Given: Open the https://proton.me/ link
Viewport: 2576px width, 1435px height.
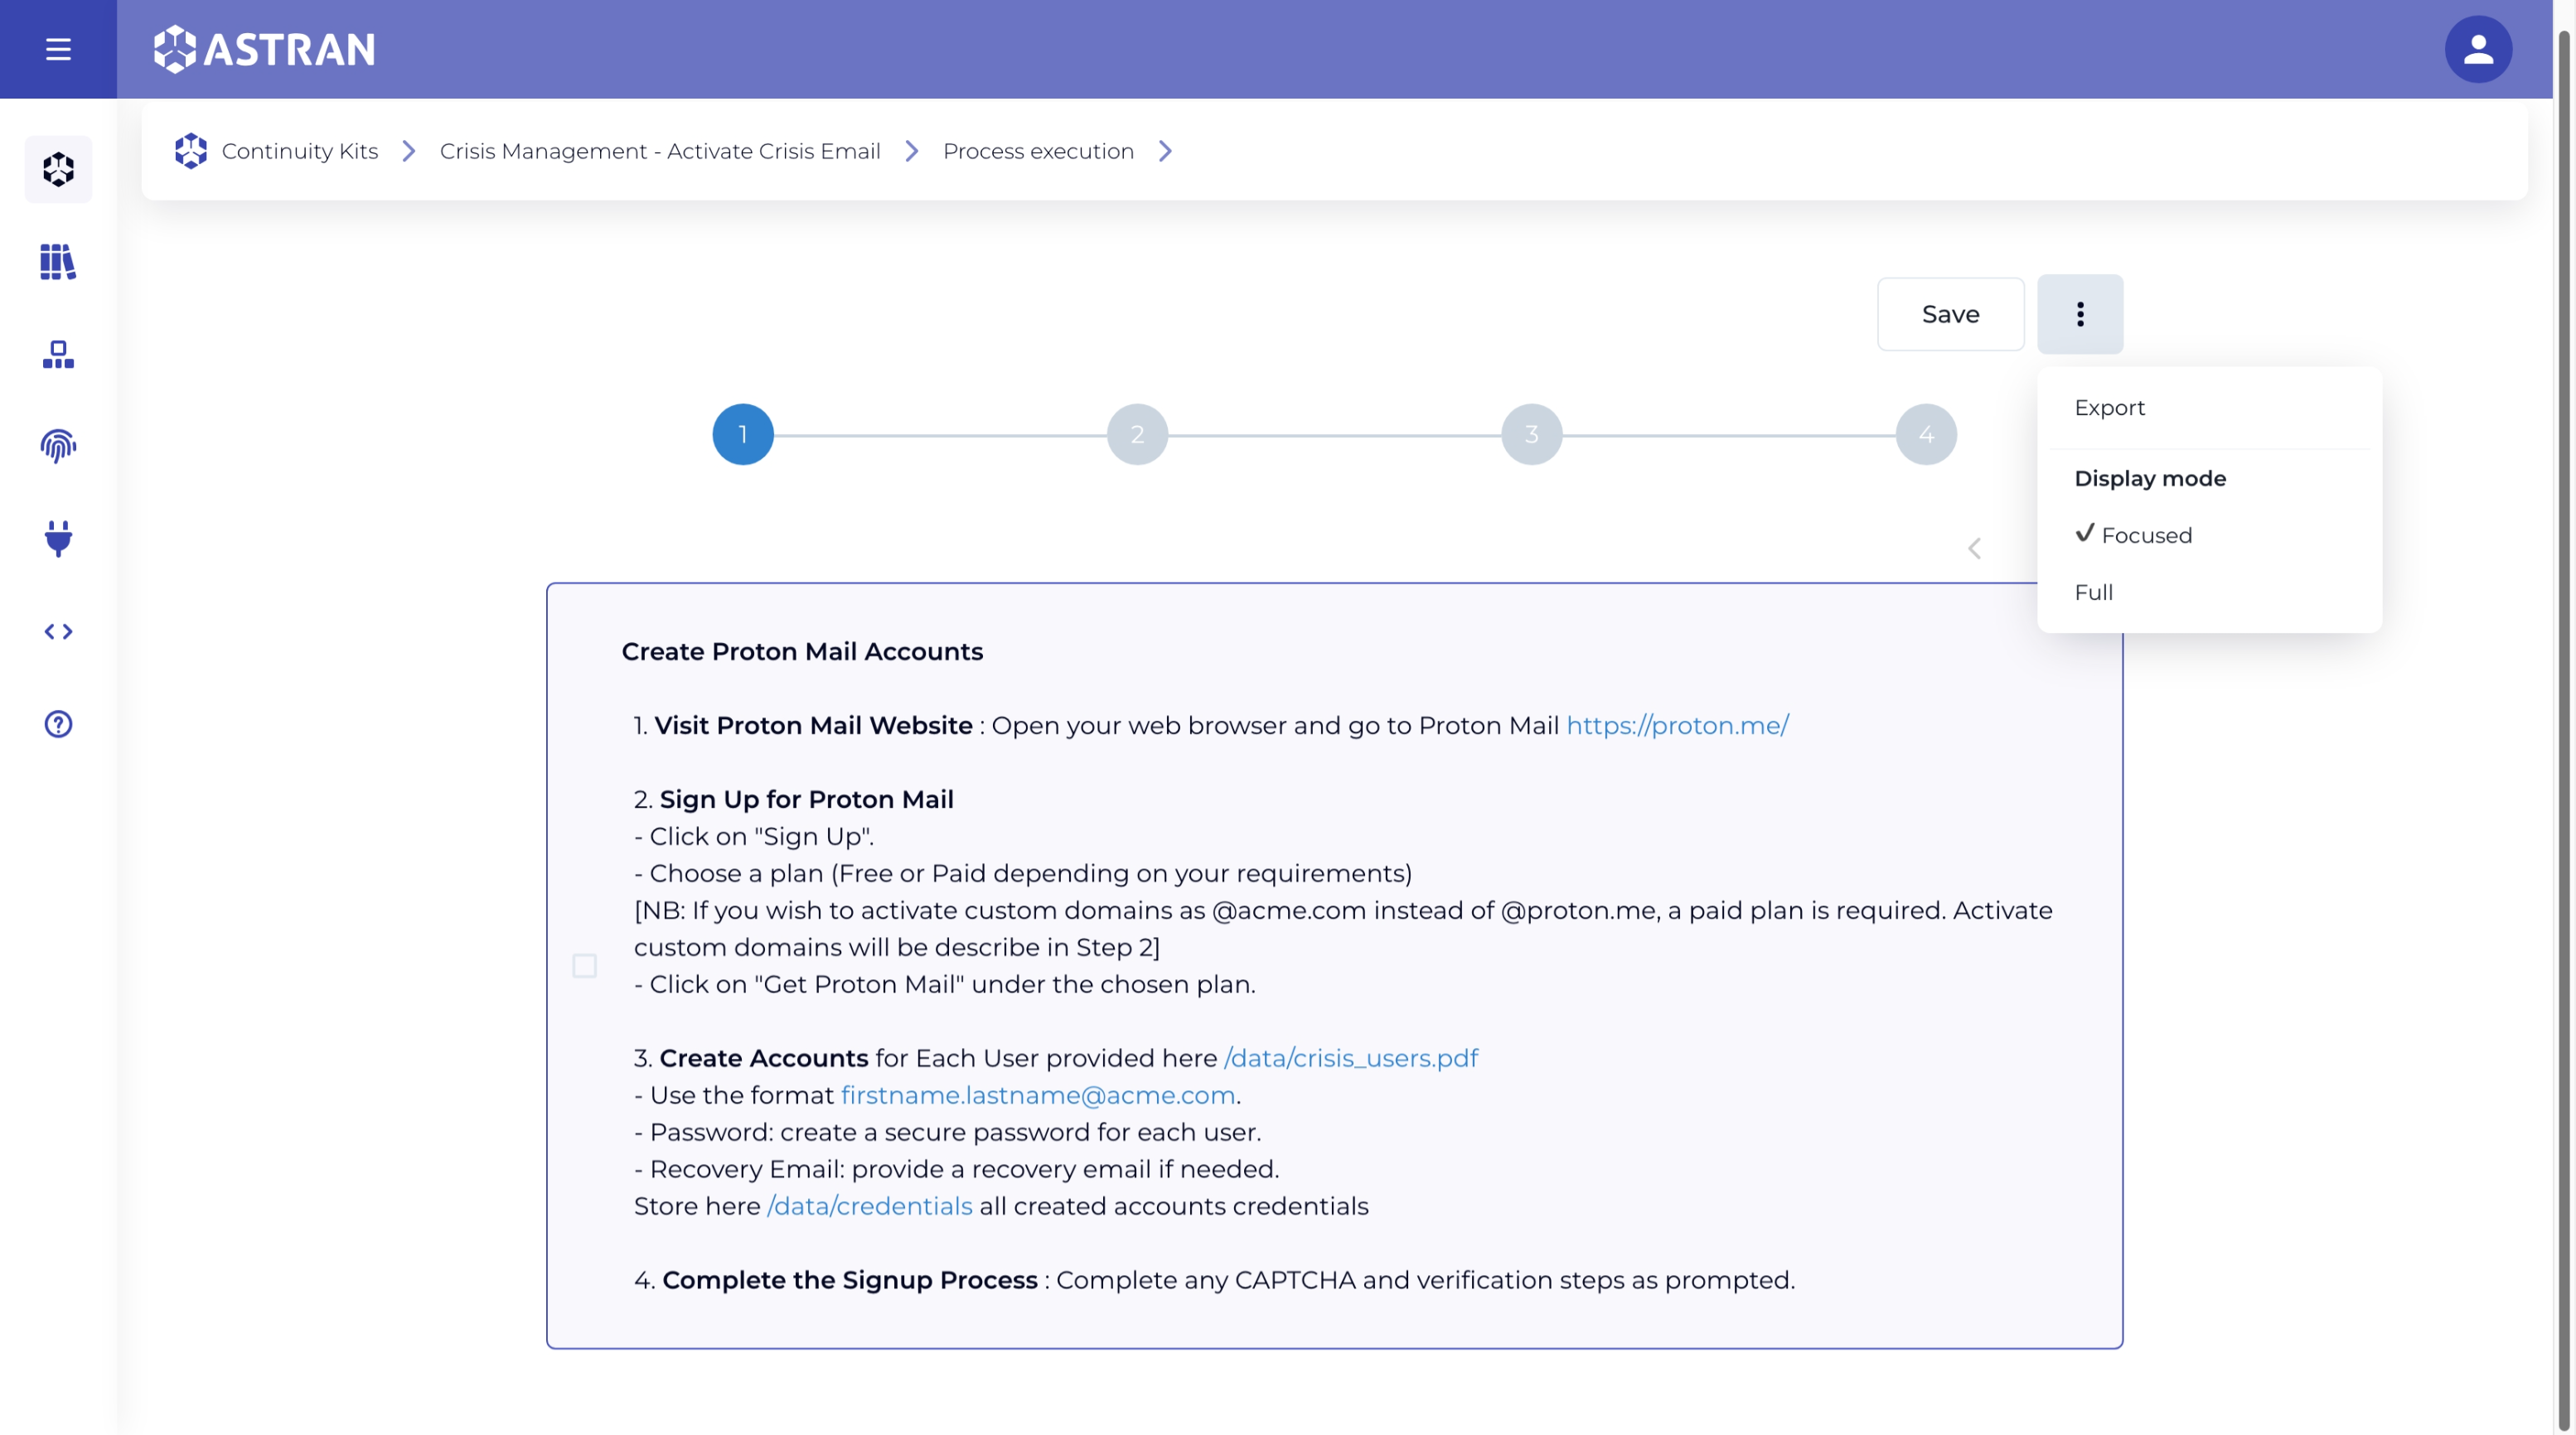Looking at the screenshot, I should pos(1677,726).
